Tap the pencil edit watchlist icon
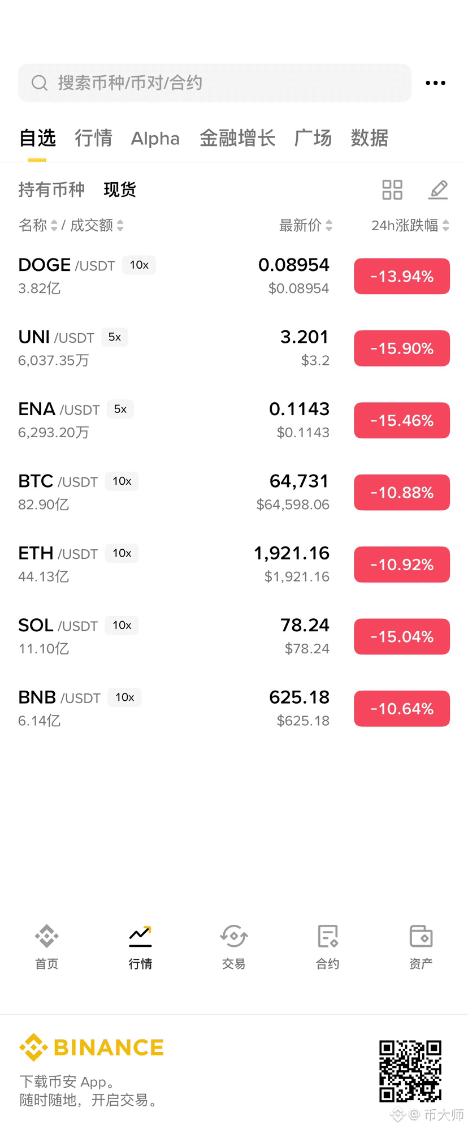 pyautogui.click(x=438, y=190)
